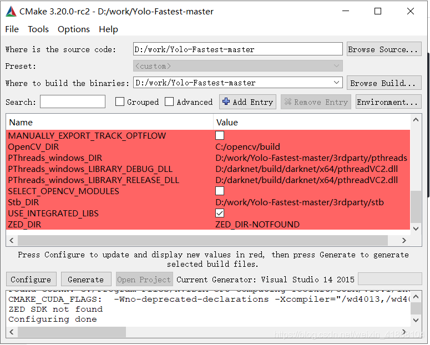Edit the 3rdparty/stb path value
Viewport: 430px width, 345px height.
click(300, 202)
